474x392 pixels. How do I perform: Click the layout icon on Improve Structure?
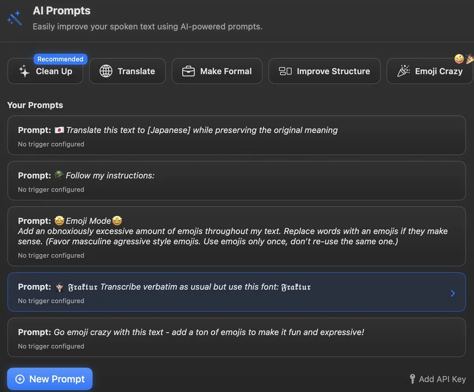point(285,71)
